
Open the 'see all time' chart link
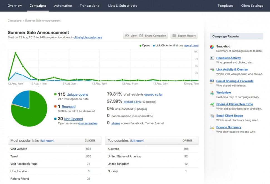click(x=191, y=46)
